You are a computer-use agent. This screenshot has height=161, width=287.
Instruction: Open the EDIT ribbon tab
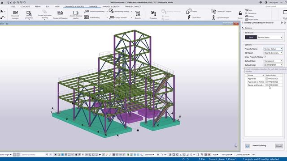point(48,7)
